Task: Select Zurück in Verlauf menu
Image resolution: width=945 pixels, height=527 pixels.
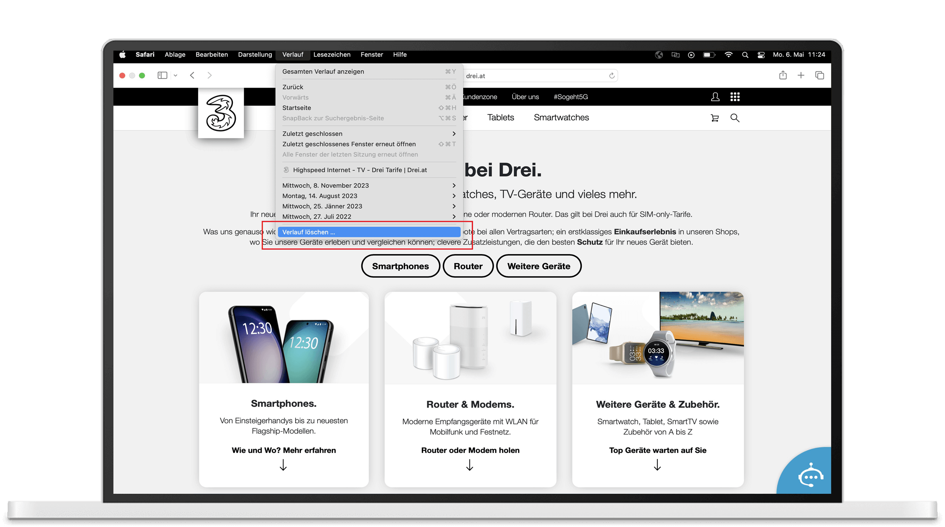Action: tap(369, 87)
